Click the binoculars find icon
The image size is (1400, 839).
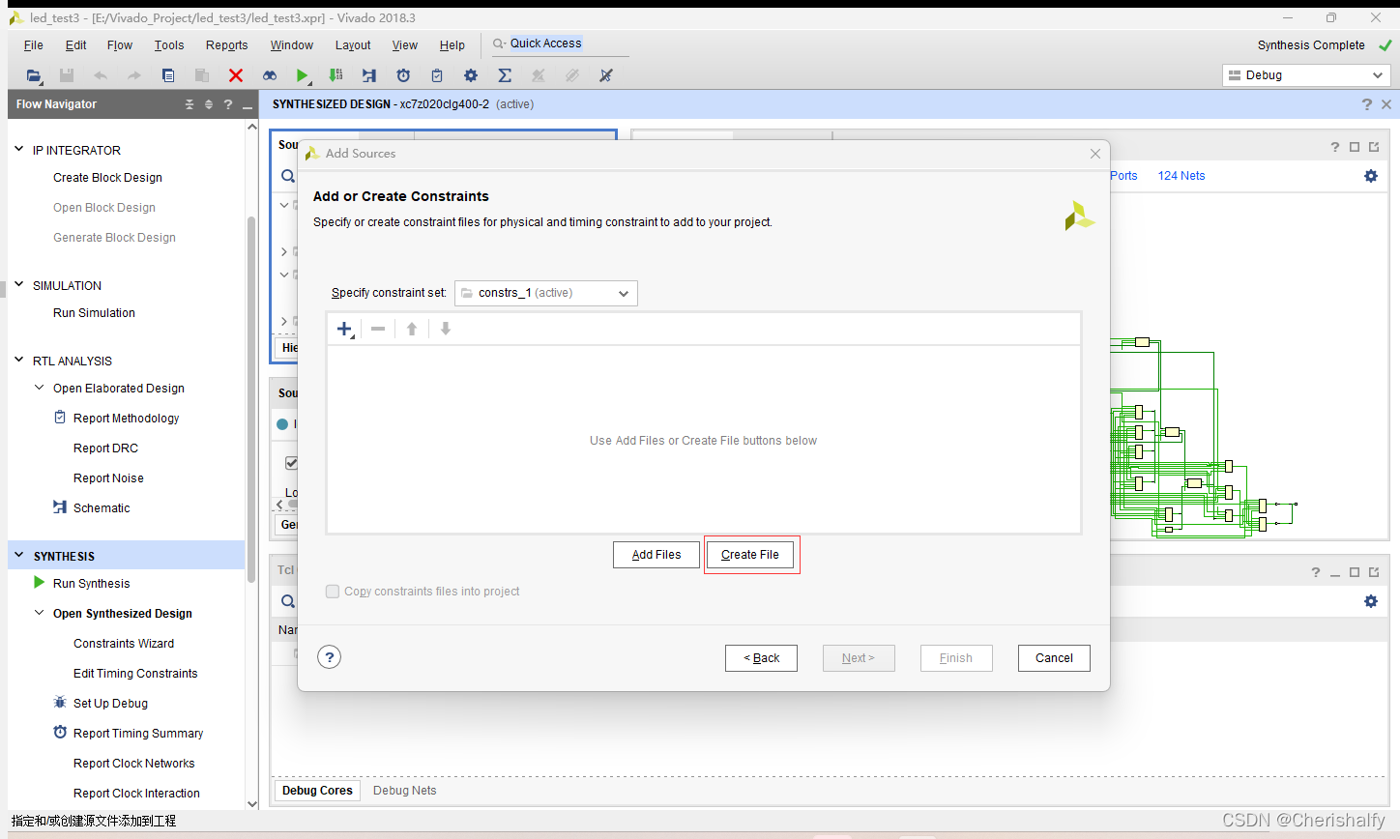point(270,75)
